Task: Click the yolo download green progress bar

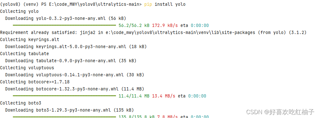Action: pos(64,25)
